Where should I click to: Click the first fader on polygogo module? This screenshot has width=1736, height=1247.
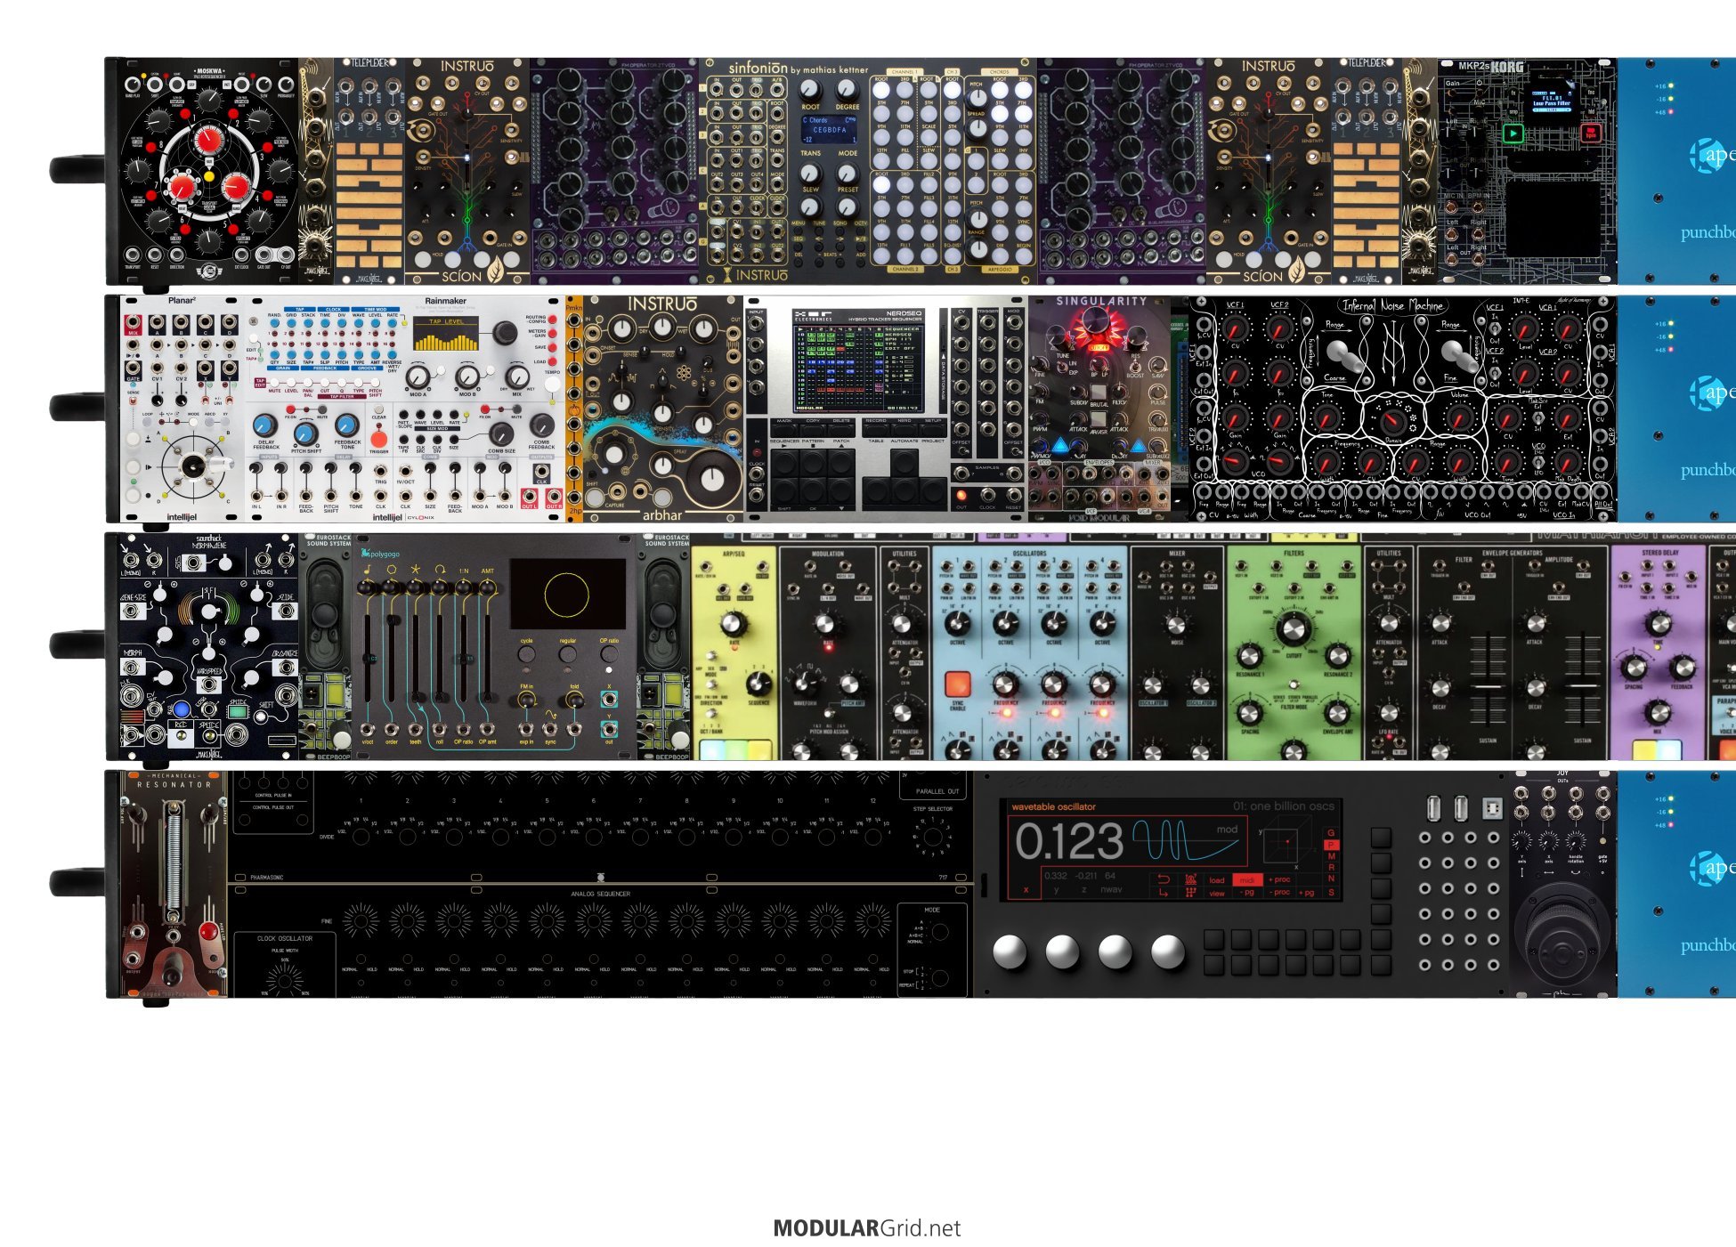pos(367,659)
